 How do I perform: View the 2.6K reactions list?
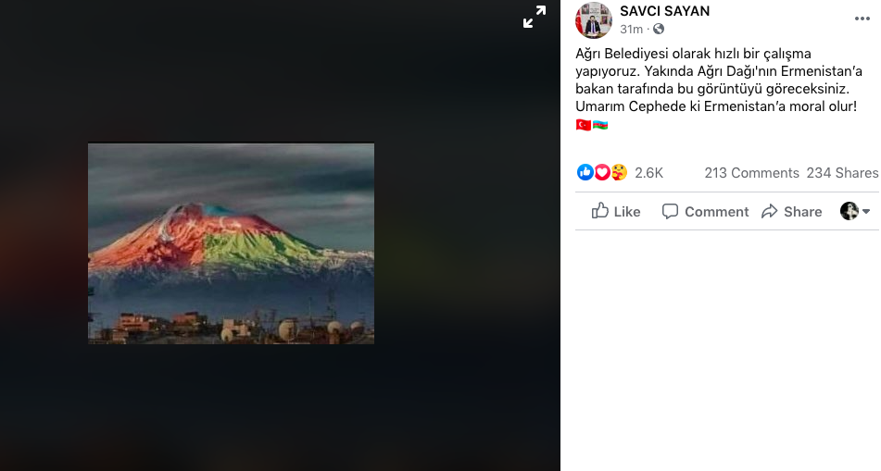(648, 173)
